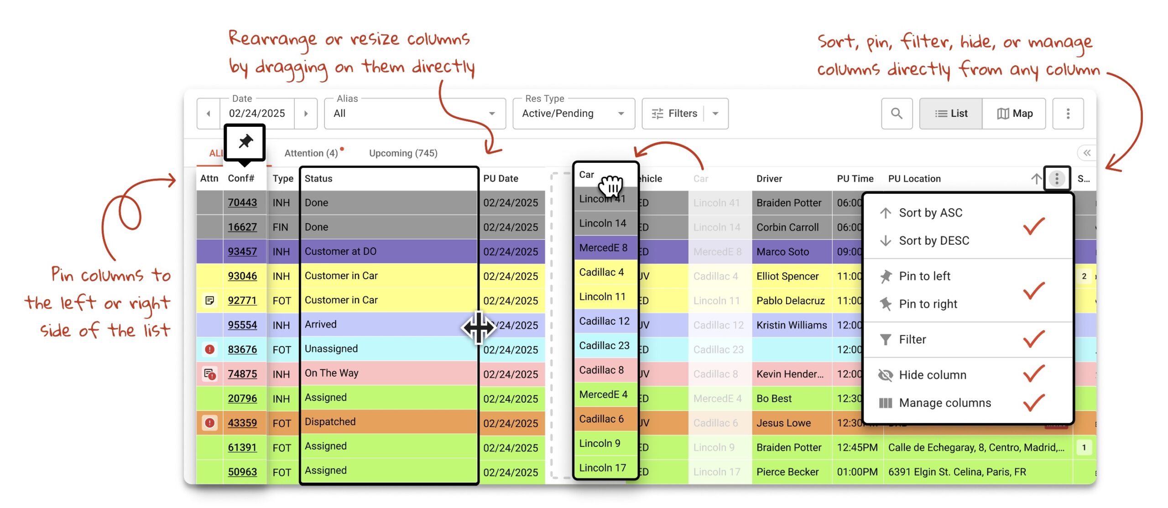Click the collapse double-chevron icon

click(x=1086, y=153)
